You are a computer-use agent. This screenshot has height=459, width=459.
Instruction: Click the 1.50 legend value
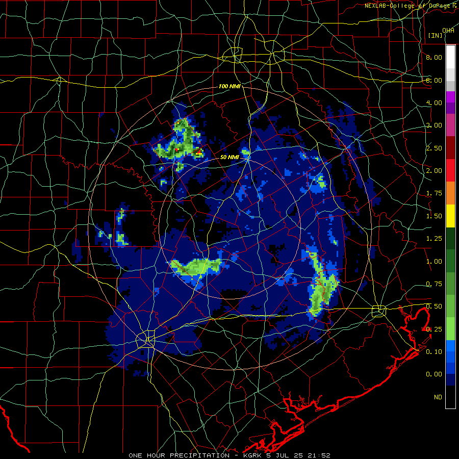434,216
